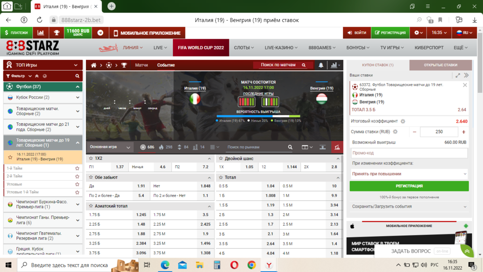Open the ПЛАТЕЖИ button
This screenshot has height=272, width=483.
(16, 33)
